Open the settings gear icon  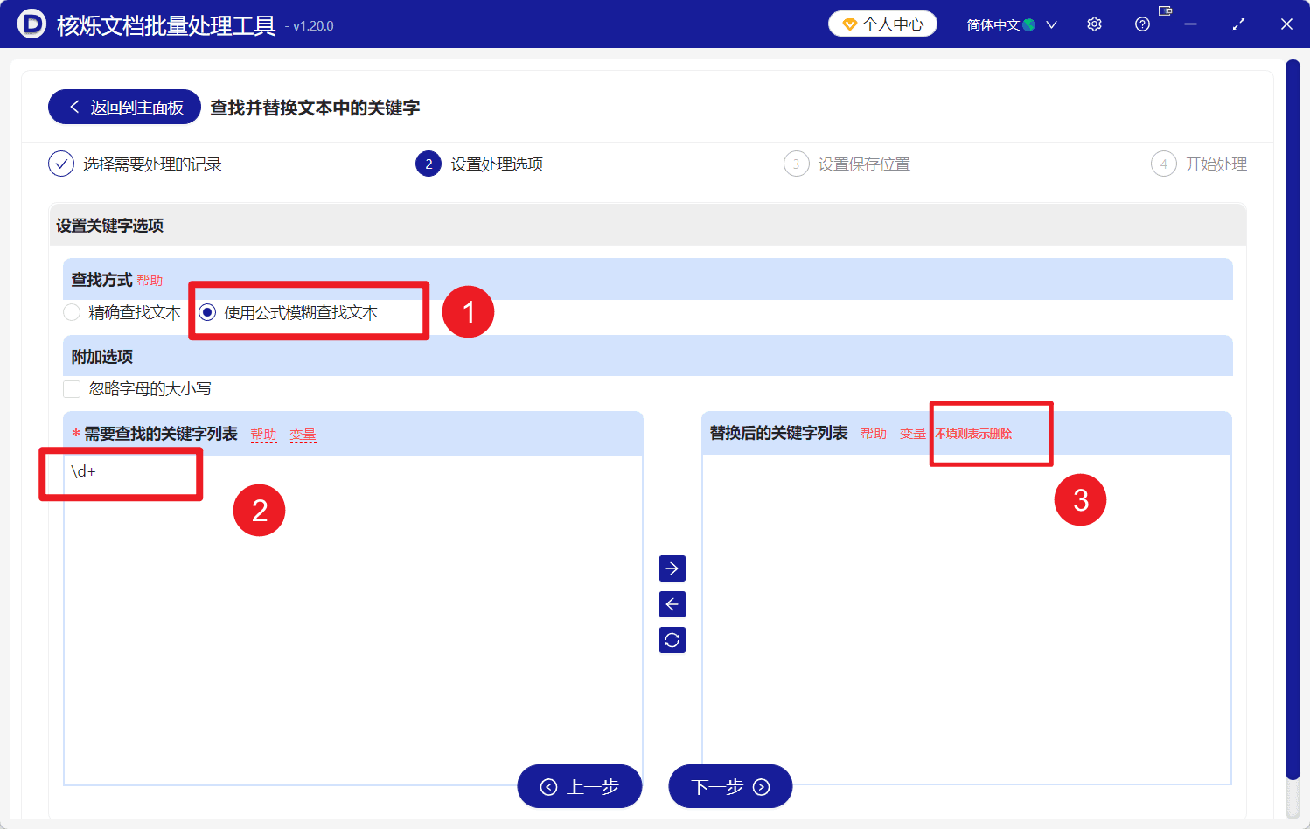(x=1094, y=24)
